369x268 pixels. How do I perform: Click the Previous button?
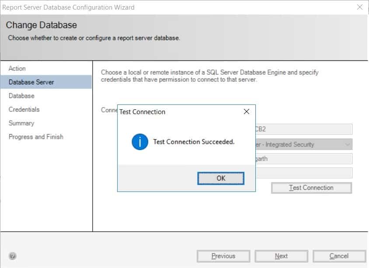click(223, 256)
